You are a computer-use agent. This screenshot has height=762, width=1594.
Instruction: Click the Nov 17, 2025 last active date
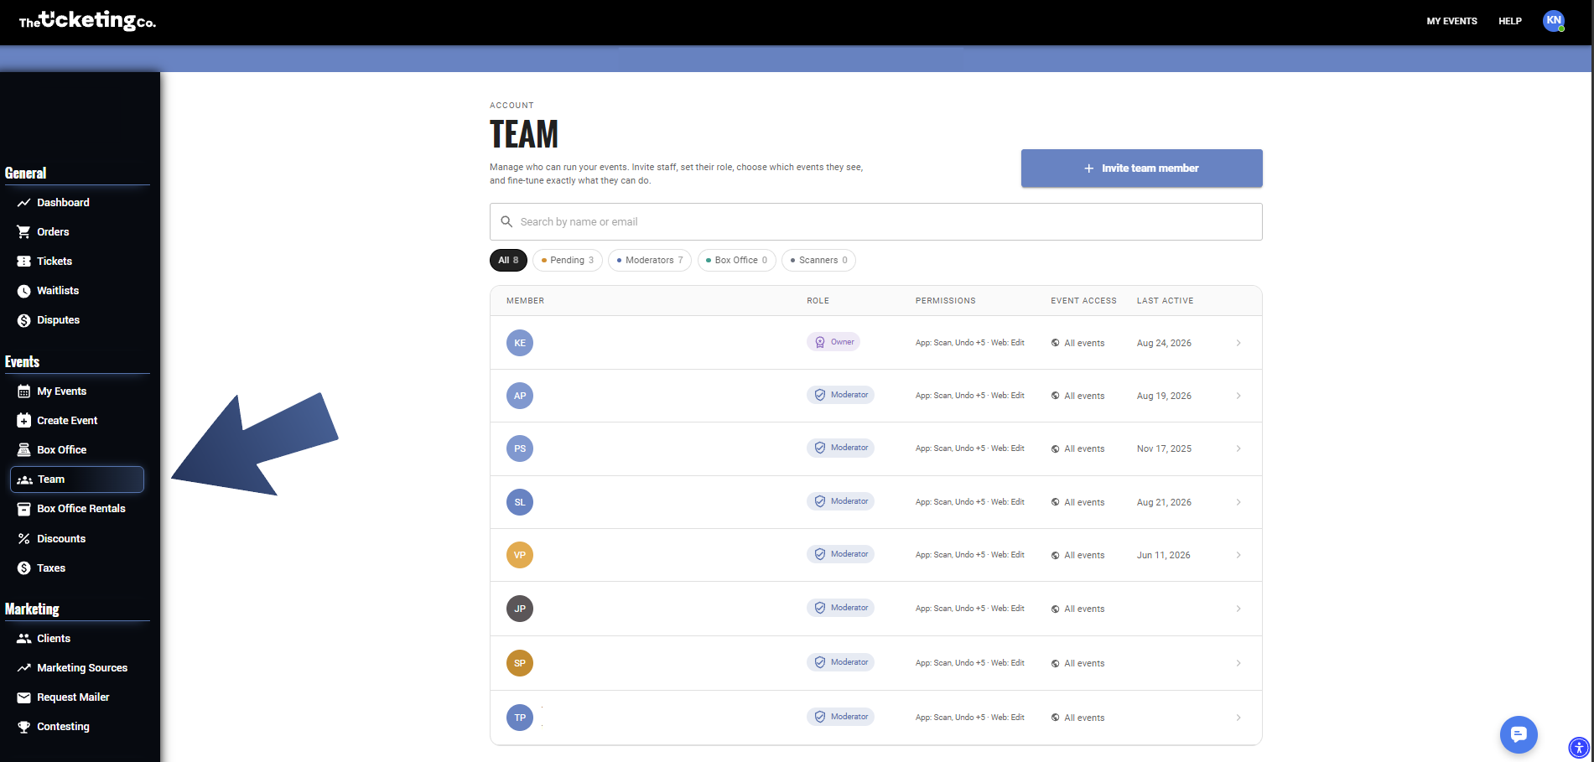tap(1164, 448)
